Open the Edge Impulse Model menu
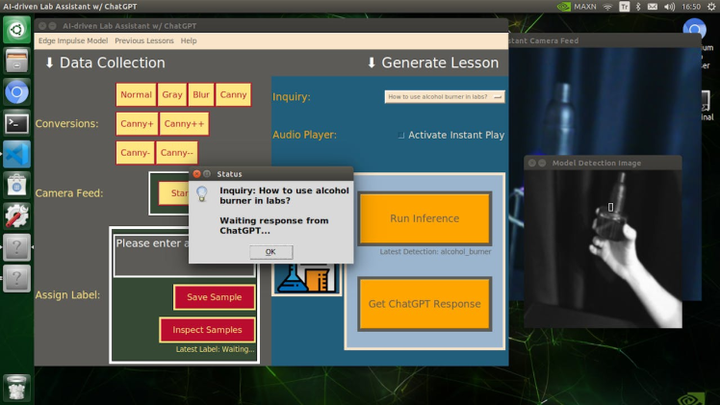 pyautogui.click(x=73, y=40)
